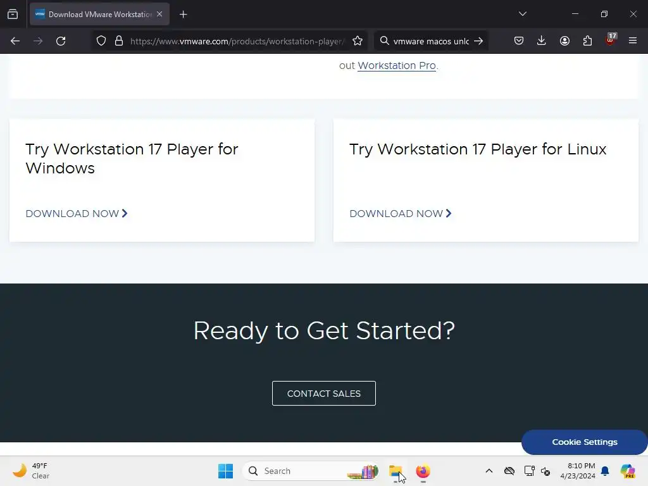Open Cookie Settings
This screenshot has width=648, height=486.
click(584, 442)
